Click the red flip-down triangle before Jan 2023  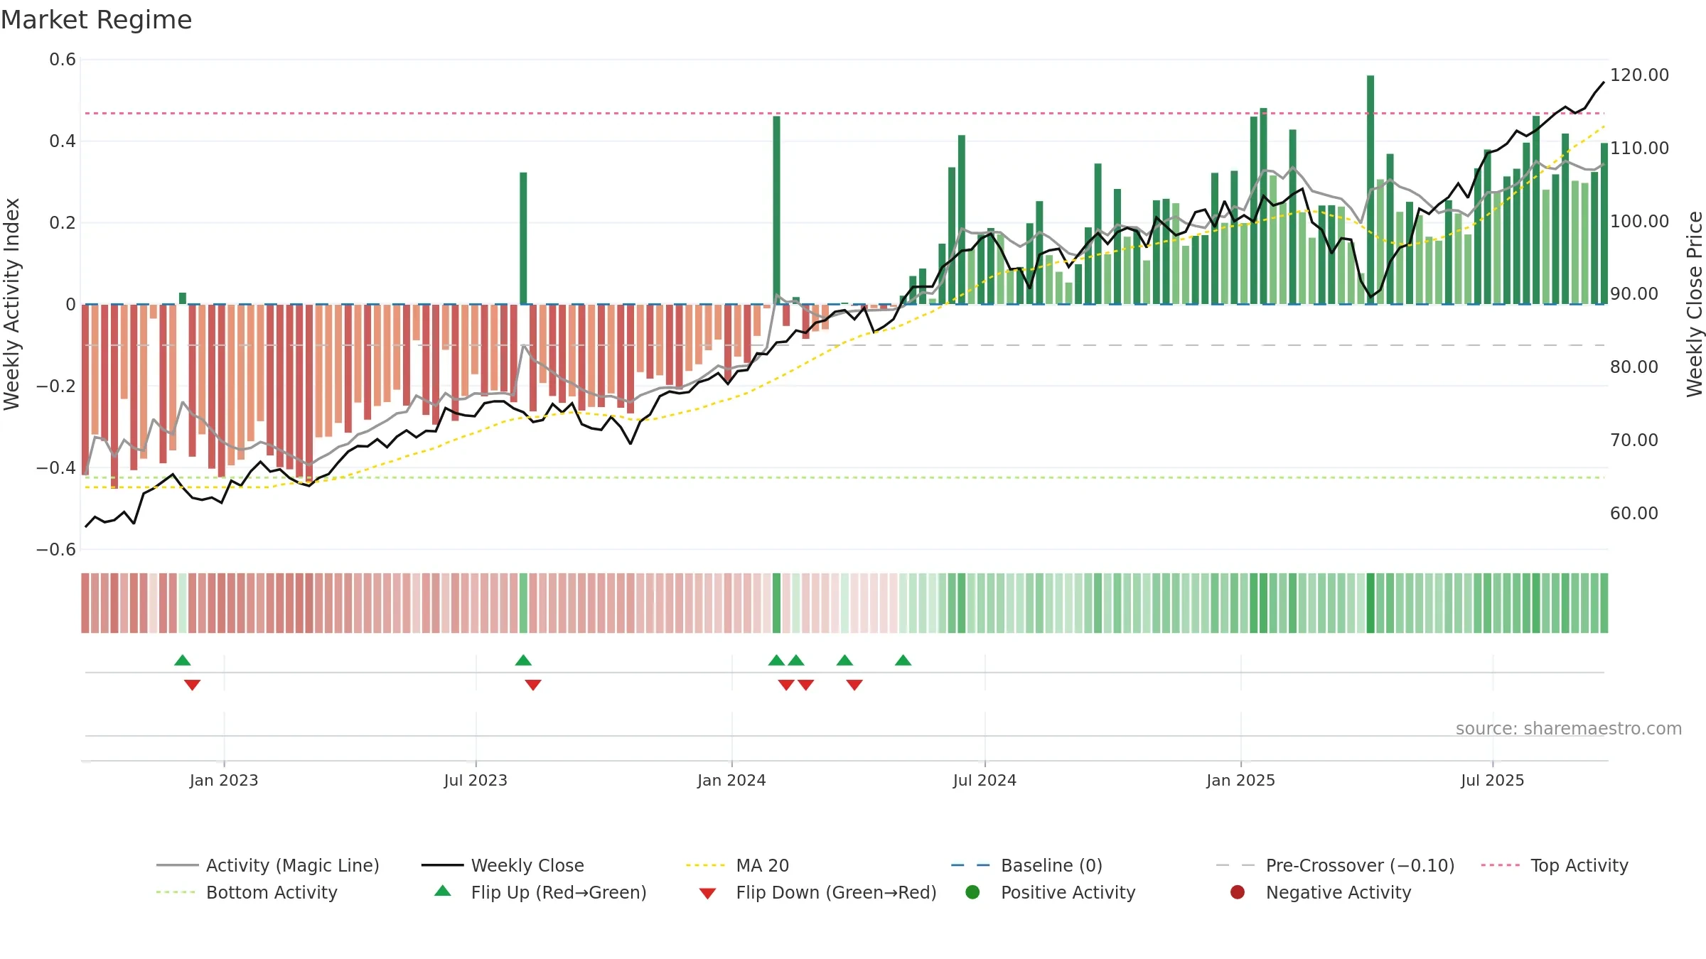tap(192, 685)
